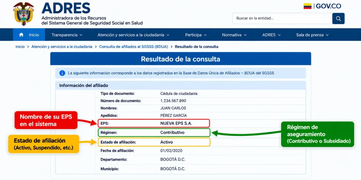The width and height of the screenshot is (361, 180).
Task: Click the home icon in the navigation bar
Action: [x=21, y=35]
